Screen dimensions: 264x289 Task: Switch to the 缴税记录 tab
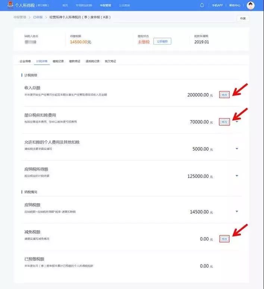pyautogui.click(x=58, y=61)
